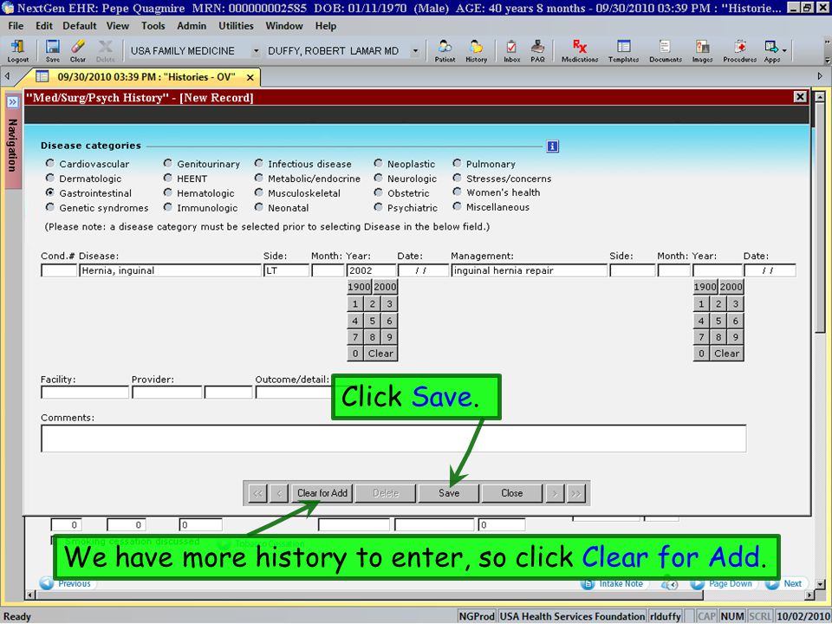Open the DUFFY, ROBERT LAMAR MD provider dropdown

[415, 51]
